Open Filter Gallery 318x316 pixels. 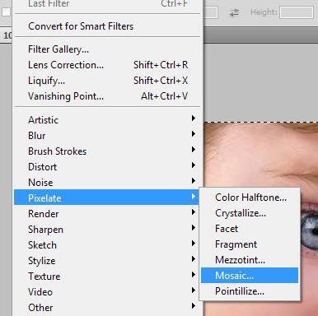point(107,49)
